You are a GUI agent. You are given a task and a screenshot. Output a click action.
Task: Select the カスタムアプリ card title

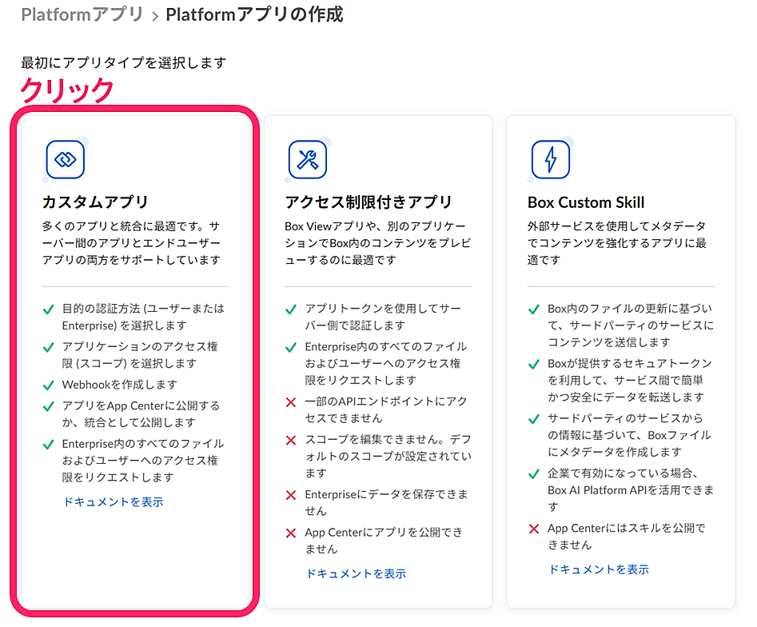(x=95, y=202)
